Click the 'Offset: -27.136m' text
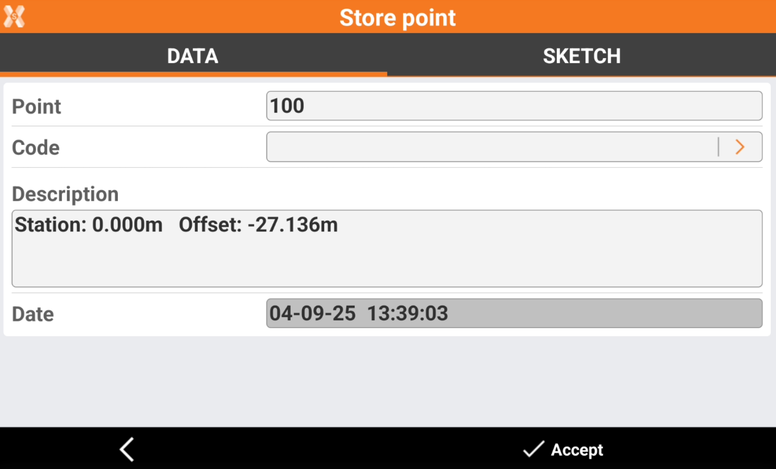The image size is (776, 469). pyautogui.click(x=258, y=225)
